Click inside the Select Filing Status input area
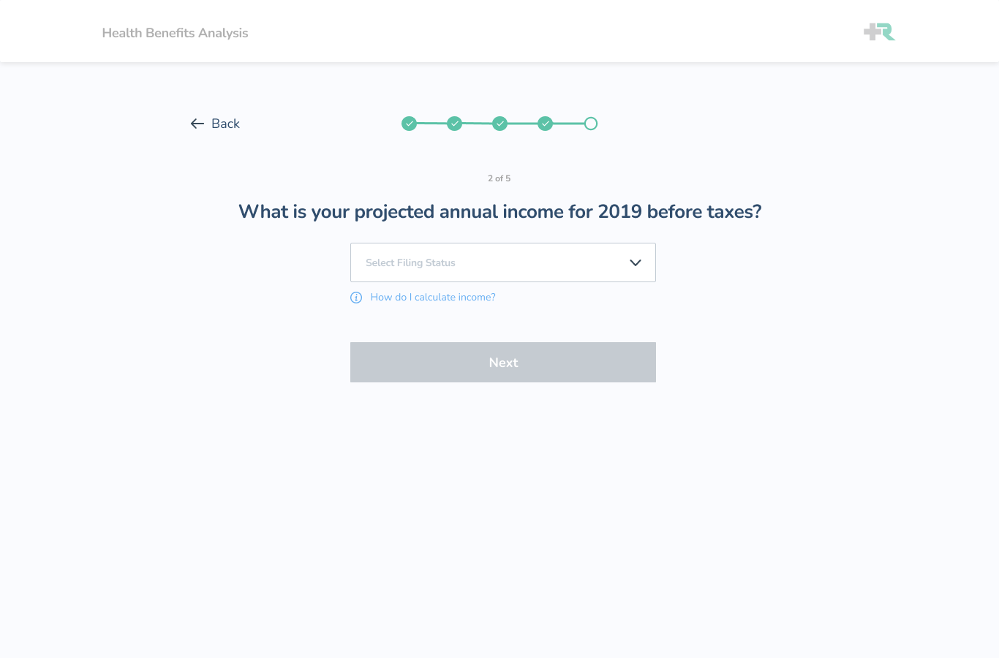 tap(439, 262)
